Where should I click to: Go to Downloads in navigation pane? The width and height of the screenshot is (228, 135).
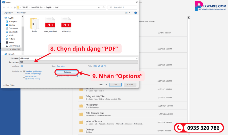tap(13, 32)
